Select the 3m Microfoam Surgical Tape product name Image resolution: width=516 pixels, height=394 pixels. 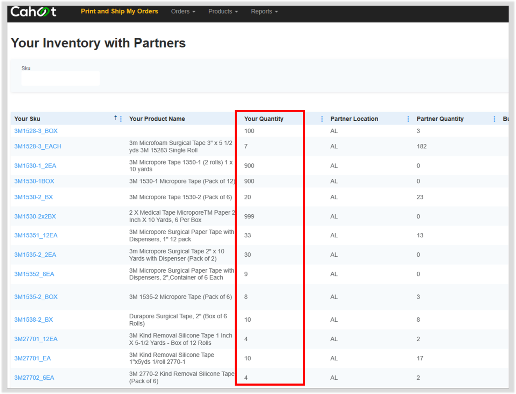[181, 146]
